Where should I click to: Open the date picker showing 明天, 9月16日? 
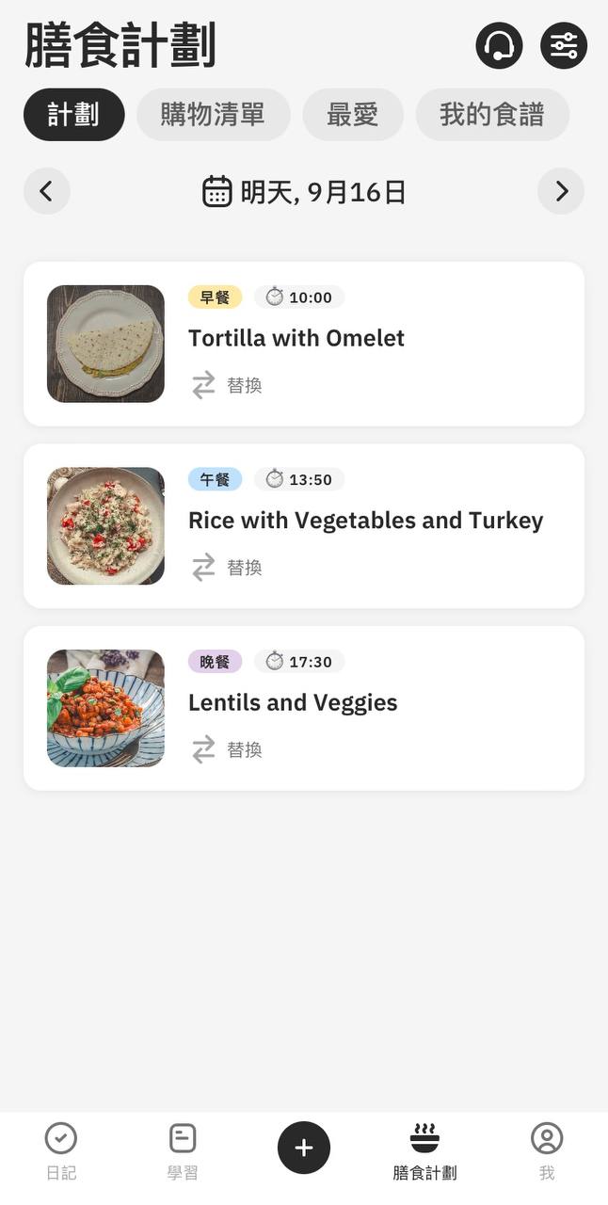coord(304,192)
